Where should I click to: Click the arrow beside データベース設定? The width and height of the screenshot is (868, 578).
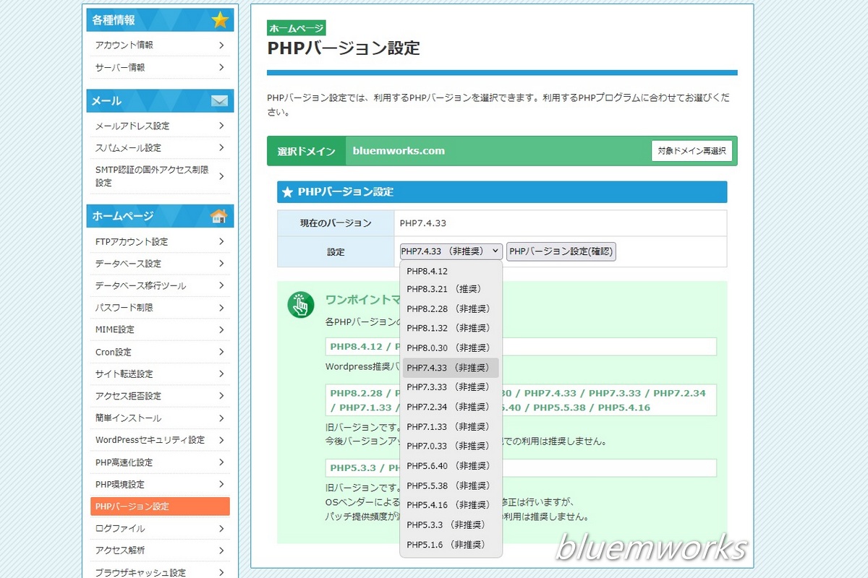[221, 264]
